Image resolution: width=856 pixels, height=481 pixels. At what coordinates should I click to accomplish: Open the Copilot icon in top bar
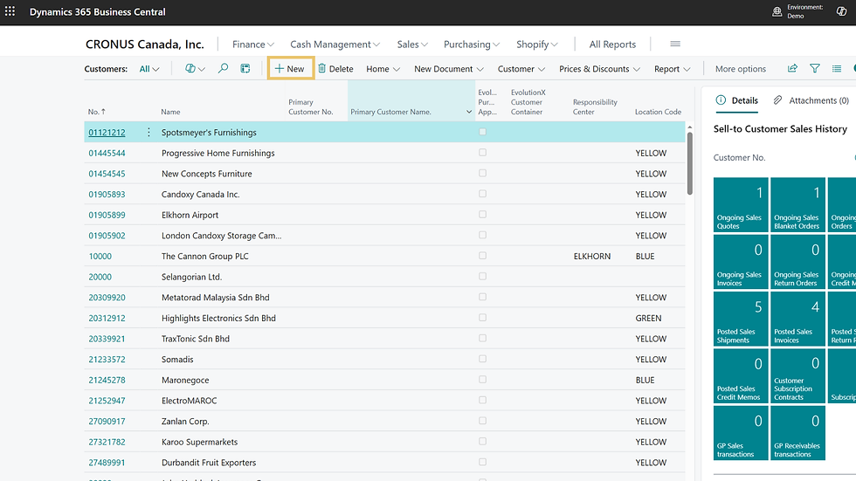pyautogui.click(x=841, y=11)
